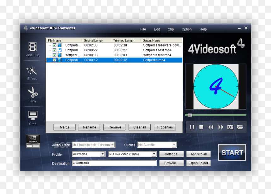271x194 pixels.
Task: Open the Crop tool
Action: pyautogui.click(x=33, y=118)
